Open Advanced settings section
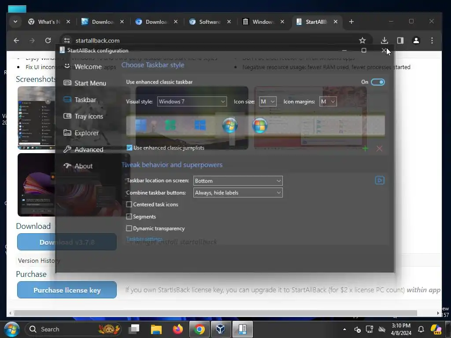The width and height of the screenshot is (451, 338). (x=83, y=150)
